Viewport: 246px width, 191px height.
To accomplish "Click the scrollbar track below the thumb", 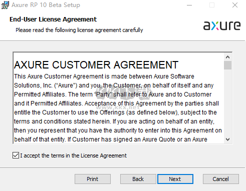I will pyautogui.click(x=227, y=102).
